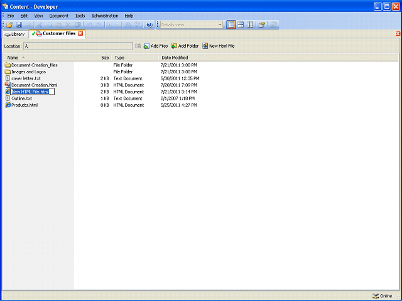Click the up-one-level icon beside Location field

138,46
